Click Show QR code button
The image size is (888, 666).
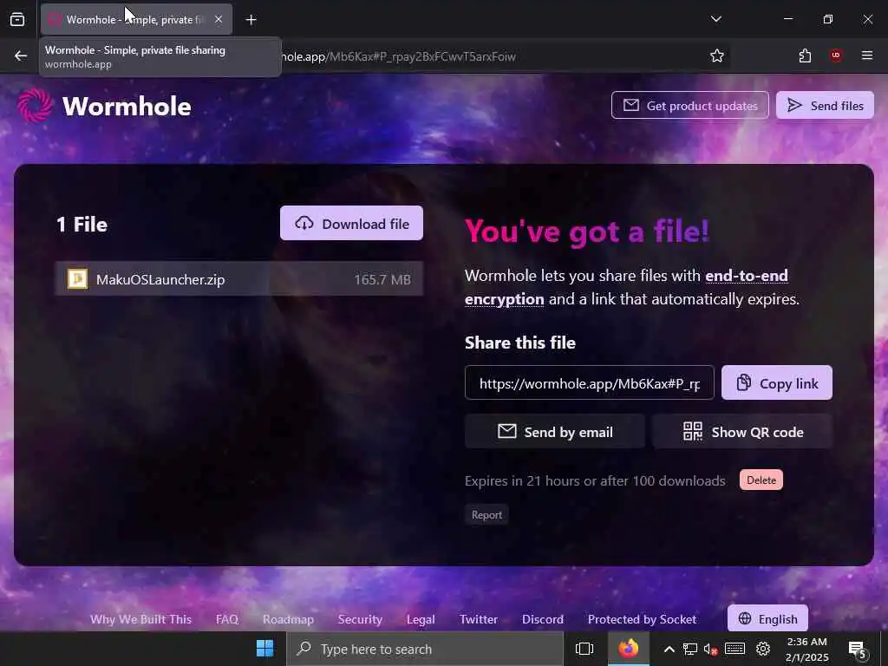(x=742, y=432)
